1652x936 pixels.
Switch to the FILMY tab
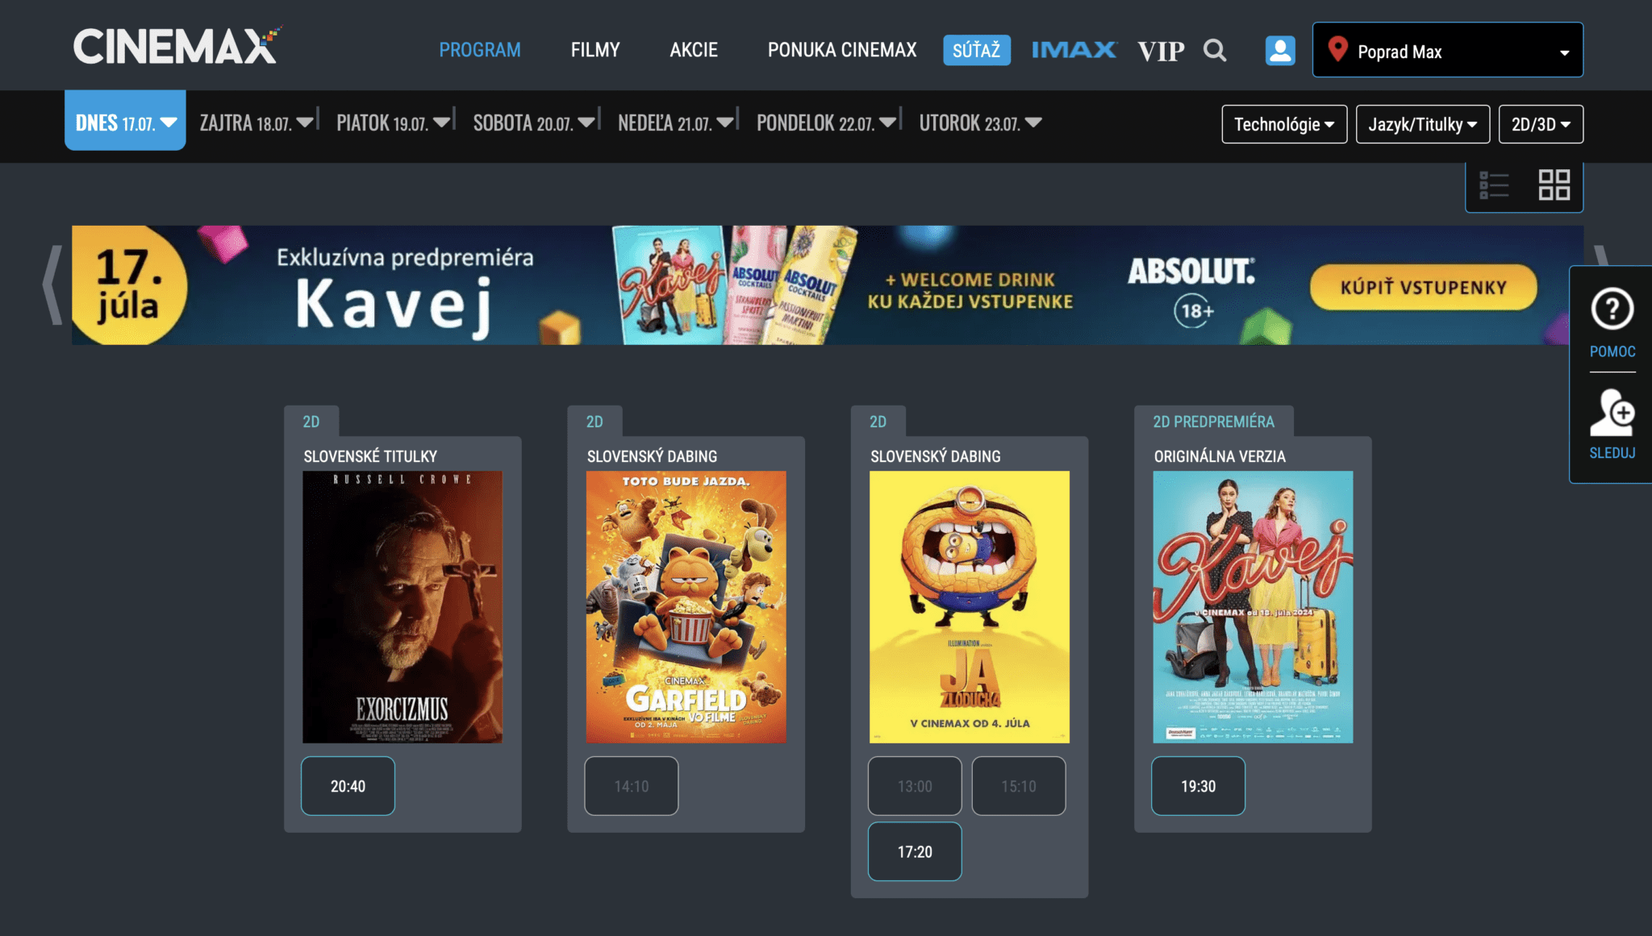(594, 49)
